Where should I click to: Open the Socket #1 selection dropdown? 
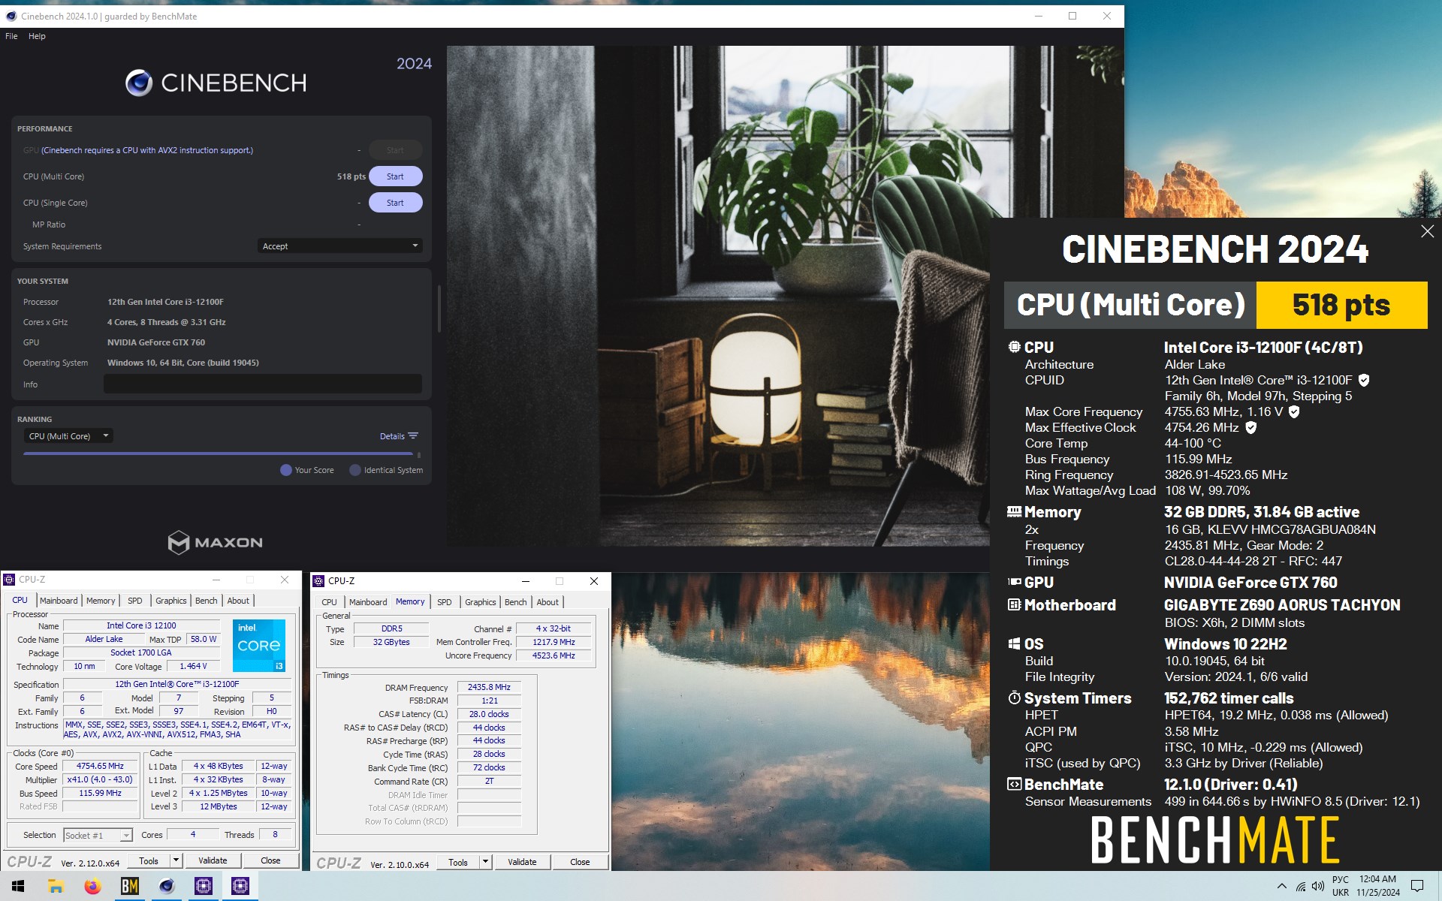[98, 836]
